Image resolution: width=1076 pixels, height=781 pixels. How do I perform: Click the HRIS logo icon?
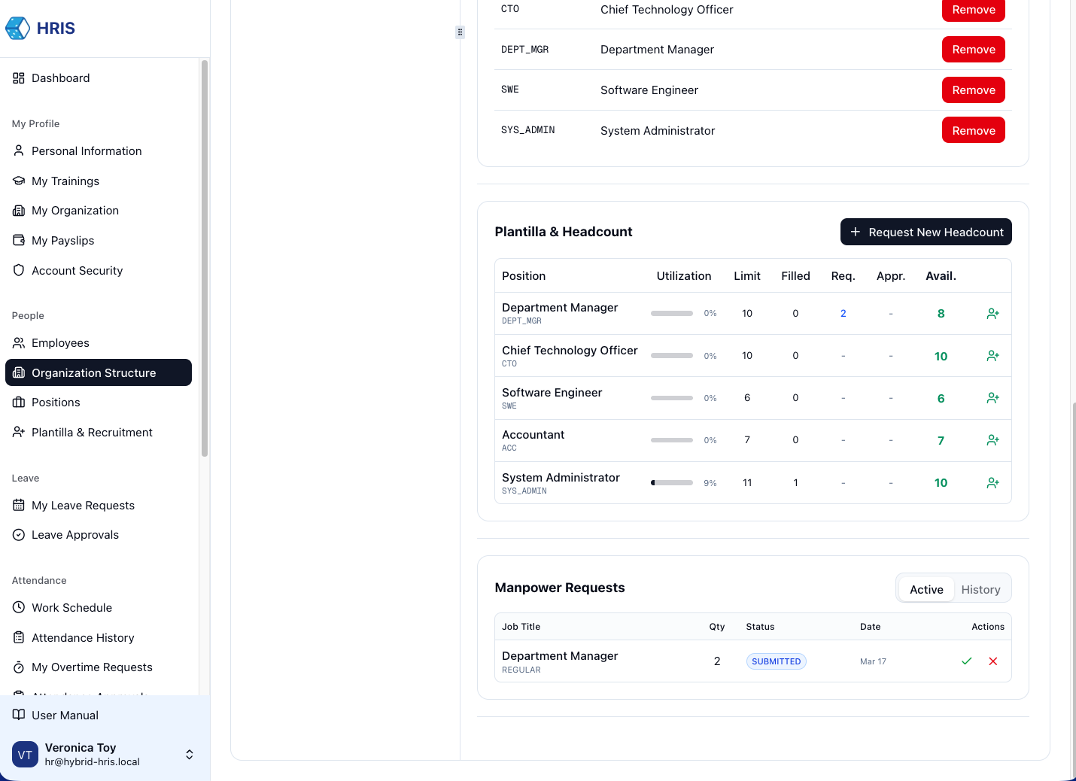pos(17,29)
